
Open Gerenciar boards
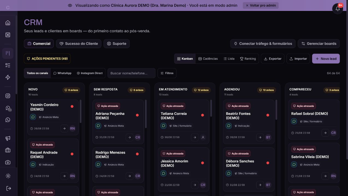tap(319, 43)
